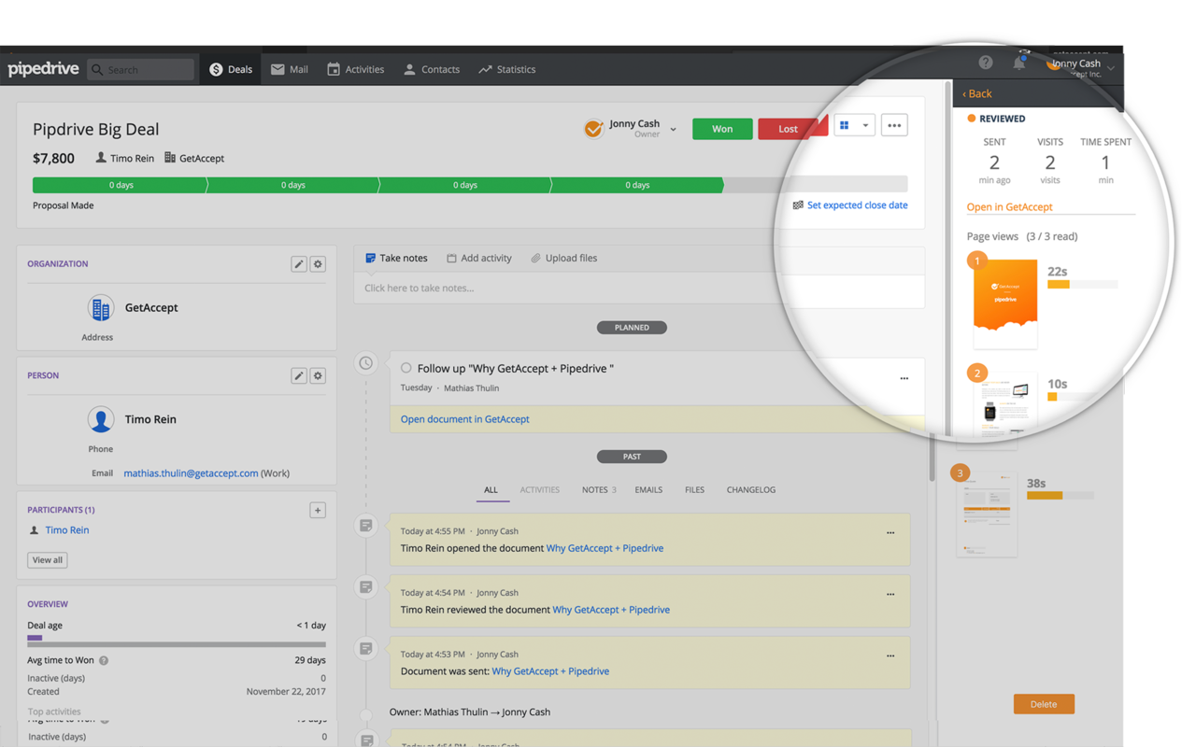Open the Deals menu
This screenshot has width=1196, height=747.
[x=231, y=69]
